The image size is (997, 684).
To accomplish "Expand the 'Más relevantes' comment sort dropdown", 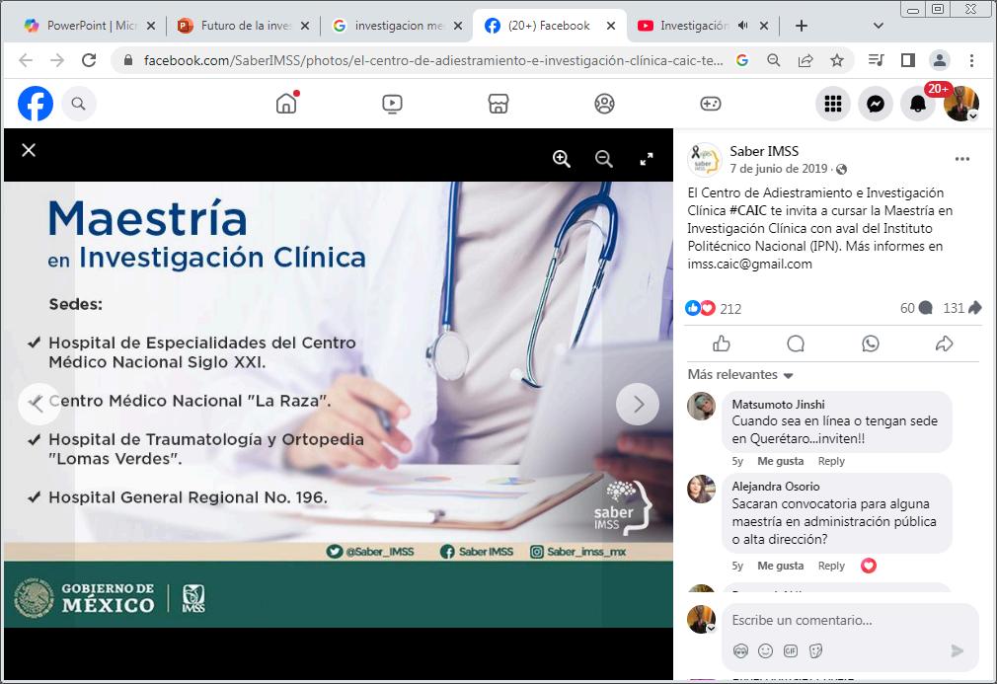I will coord(740,374).
